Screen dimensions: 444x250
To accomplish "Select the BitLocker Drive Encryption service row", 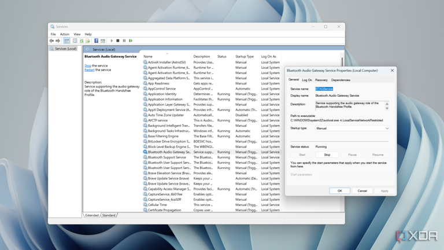I will (212, 141).
